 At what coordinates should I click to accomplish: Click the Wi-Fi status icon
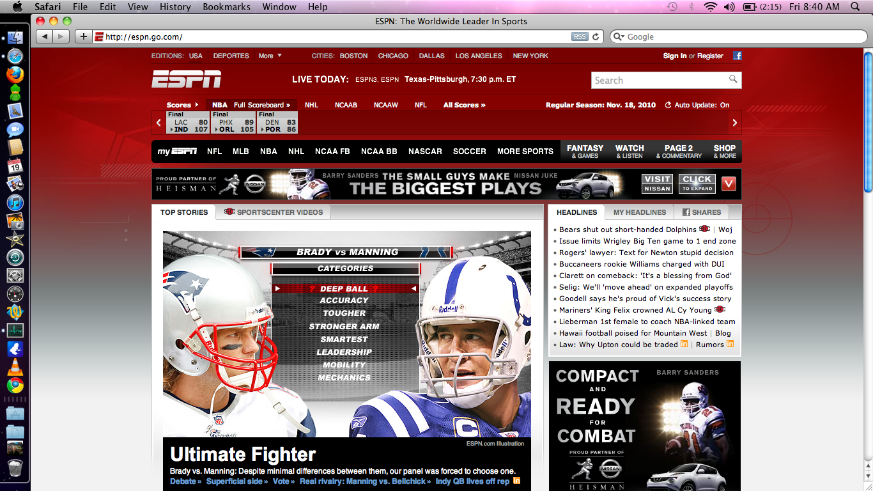point(710,7)
